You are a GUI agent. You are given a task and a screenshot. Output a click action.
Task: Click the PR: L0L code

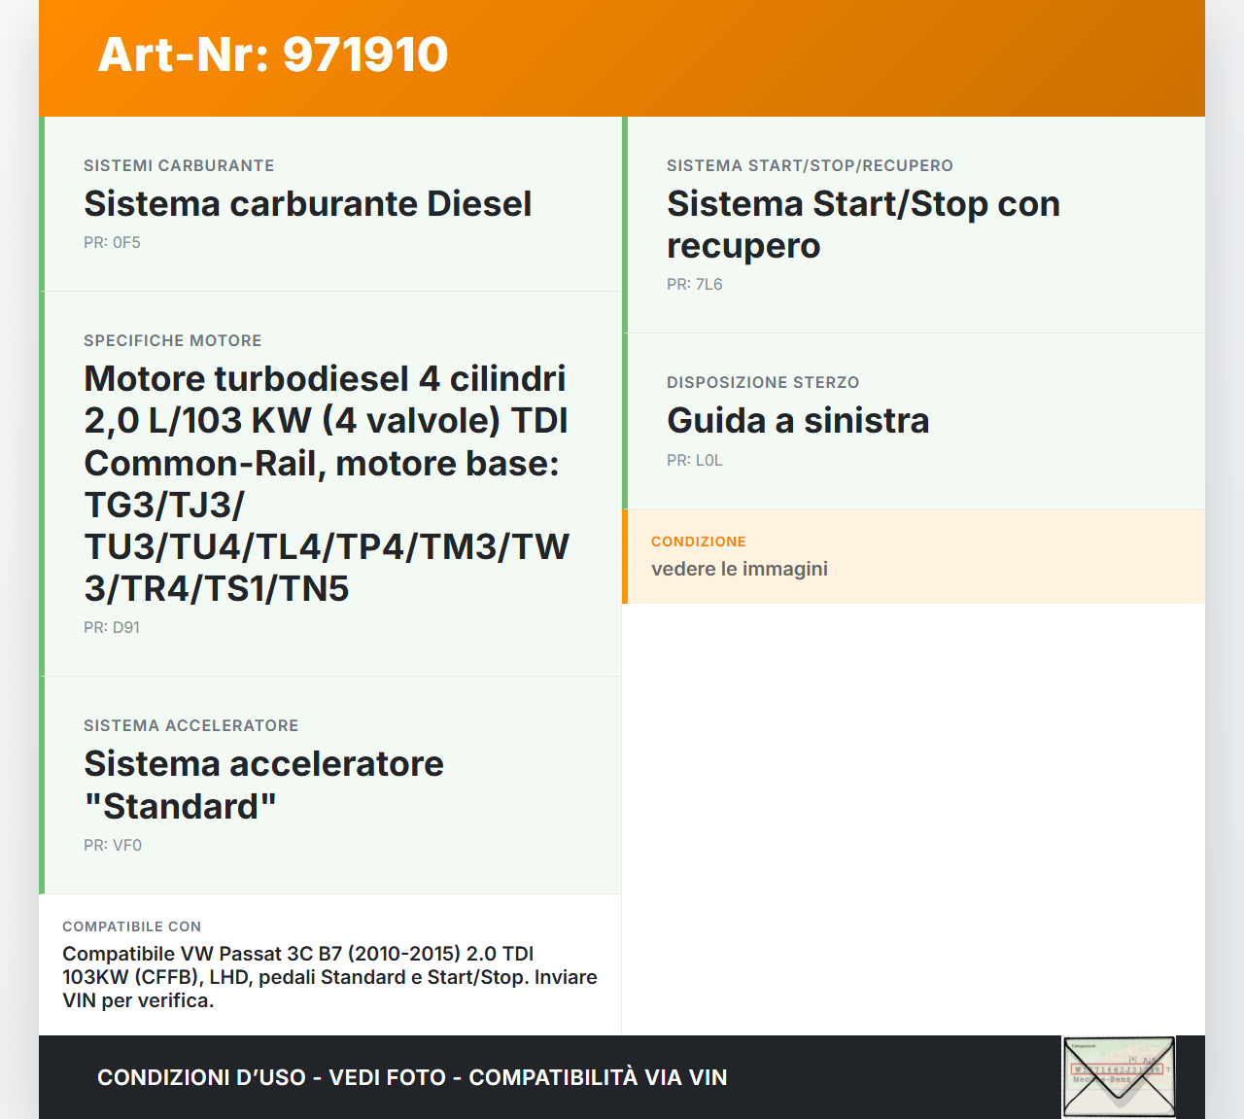pyautogui.click(x=695, y=461)
